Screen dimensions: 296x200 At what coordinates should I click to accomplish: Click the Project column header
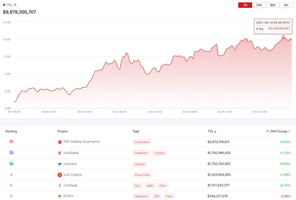click(63, 131)
